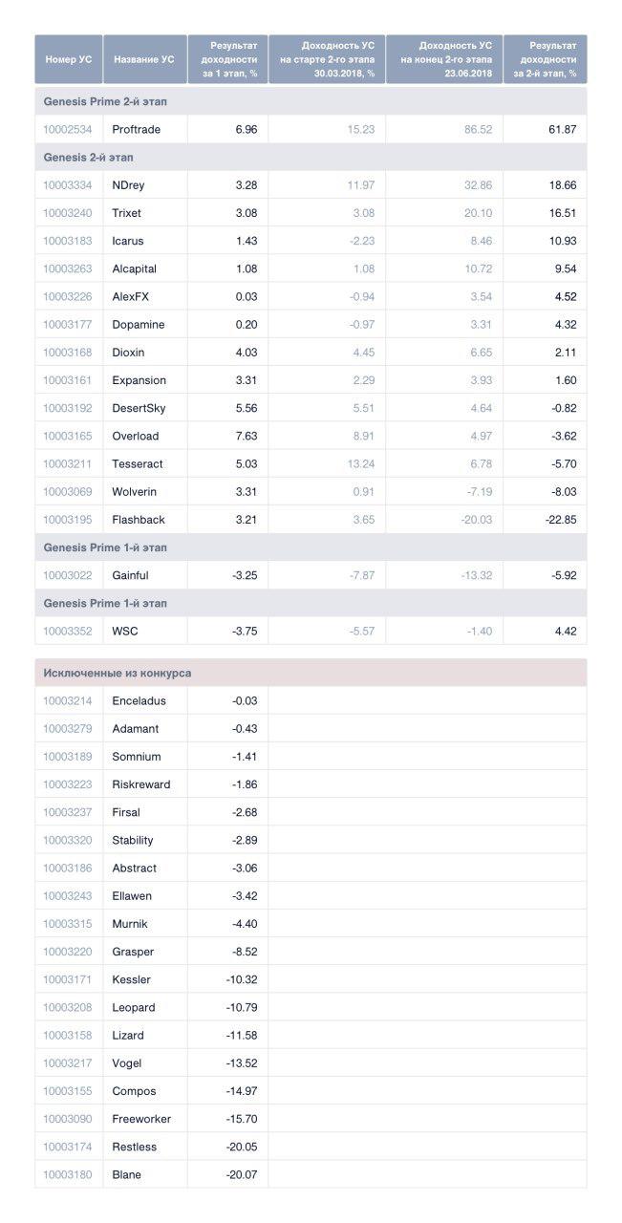Open account link 10003171 for Kessler
The width and height of the screenshot is (622, 1223).
pyautogui.click(x=67, y=979)
